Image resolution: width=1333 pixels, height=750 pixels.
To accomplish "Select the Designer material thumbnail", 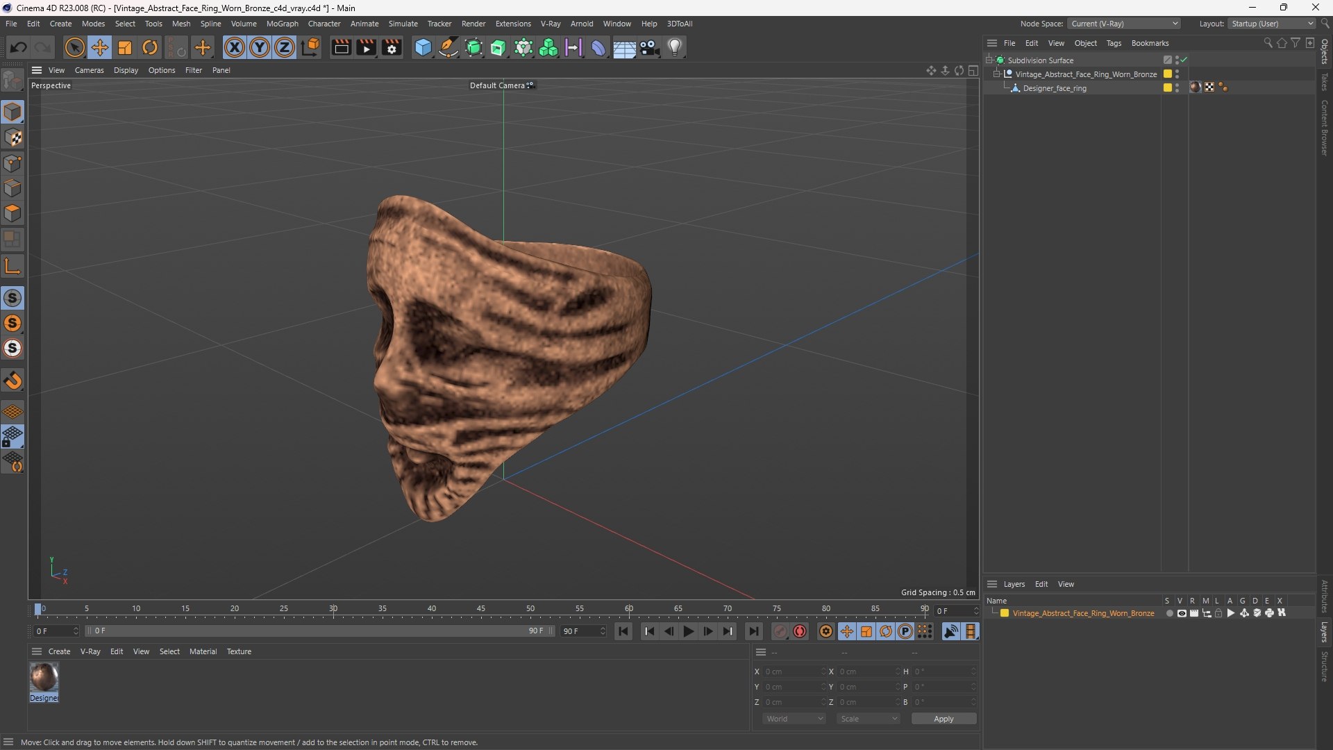I will (44, 677).
